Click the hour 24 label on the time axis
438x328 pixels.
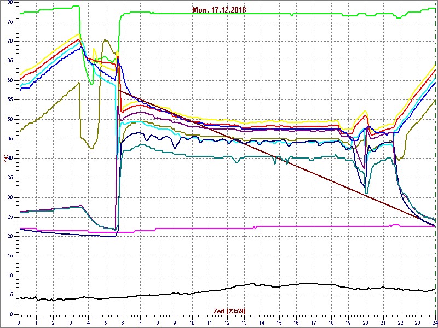point(435,322)
